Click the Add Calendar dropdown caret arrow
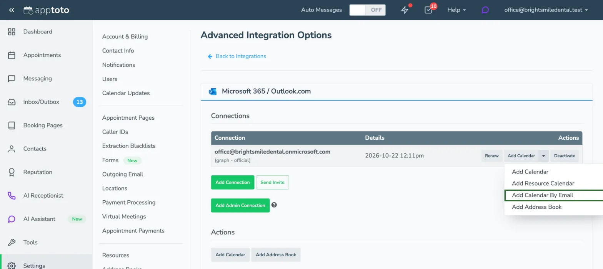Image resolution: width=603 pixels, height=269 pixels. click(543, 156)
